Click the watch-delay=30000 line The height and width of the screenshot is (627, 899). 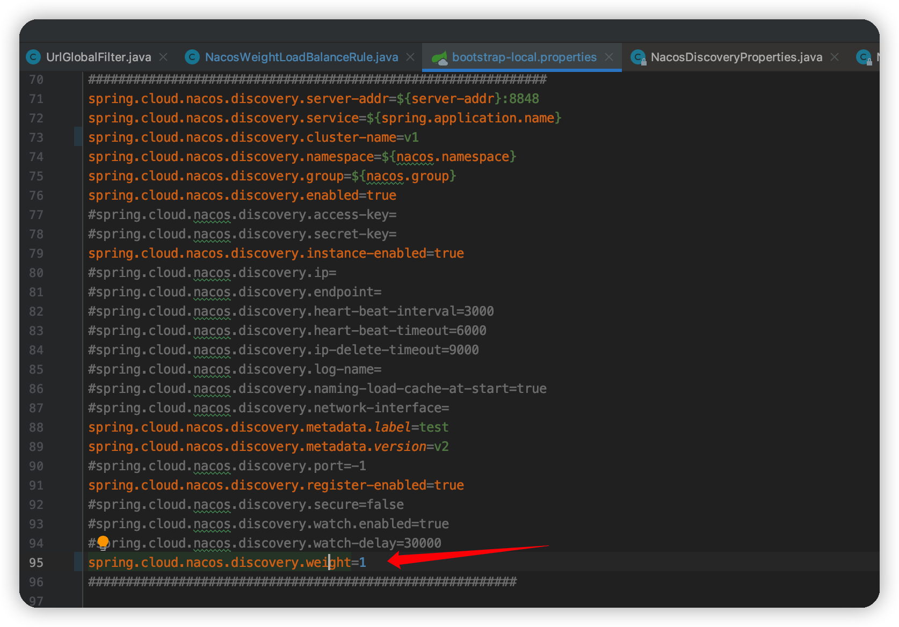[265, 543]
